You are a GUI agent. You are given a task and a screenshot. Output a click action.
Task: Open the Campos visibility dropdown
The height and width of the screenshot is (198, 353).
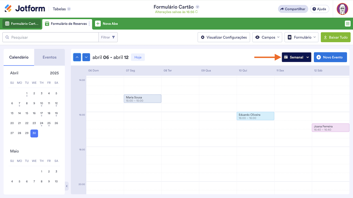point(267,37)
